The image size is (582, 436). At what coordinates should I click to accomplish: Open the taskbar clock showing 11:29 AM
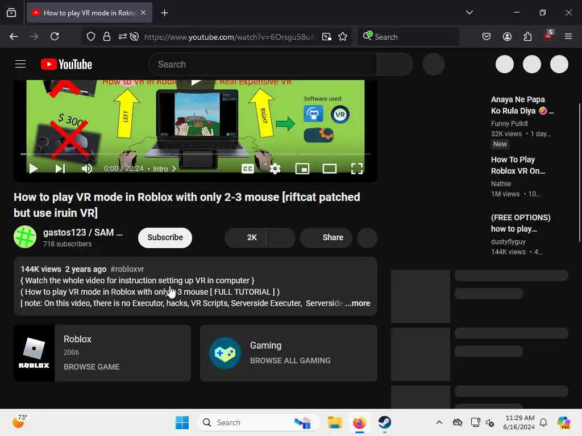[x=519, y=422]
